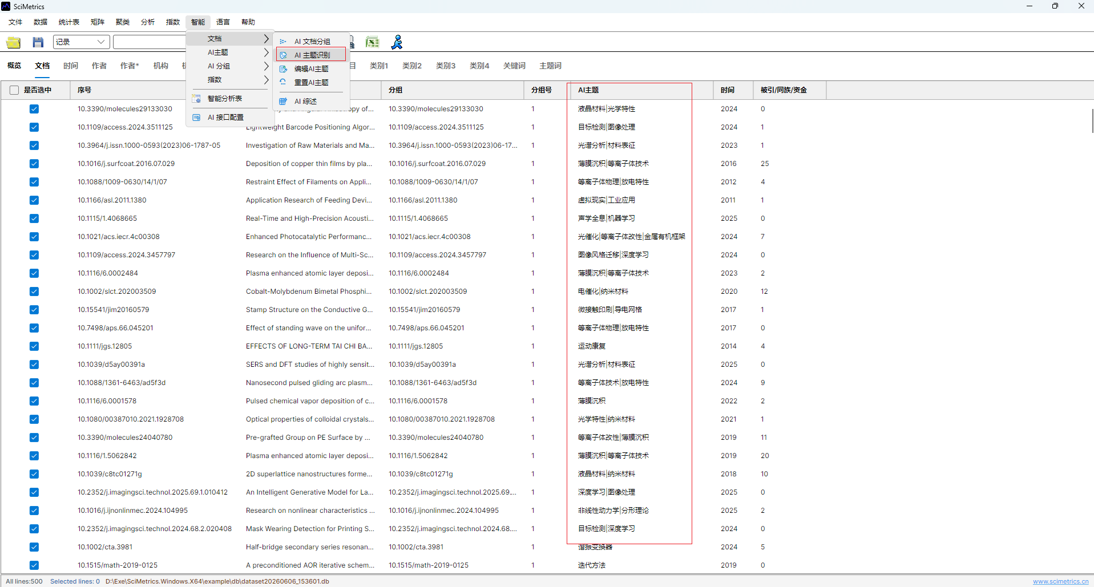Select 编辑AI主题 menu entry
Viewport: 1094px width, 587px height.
(311, 69)
